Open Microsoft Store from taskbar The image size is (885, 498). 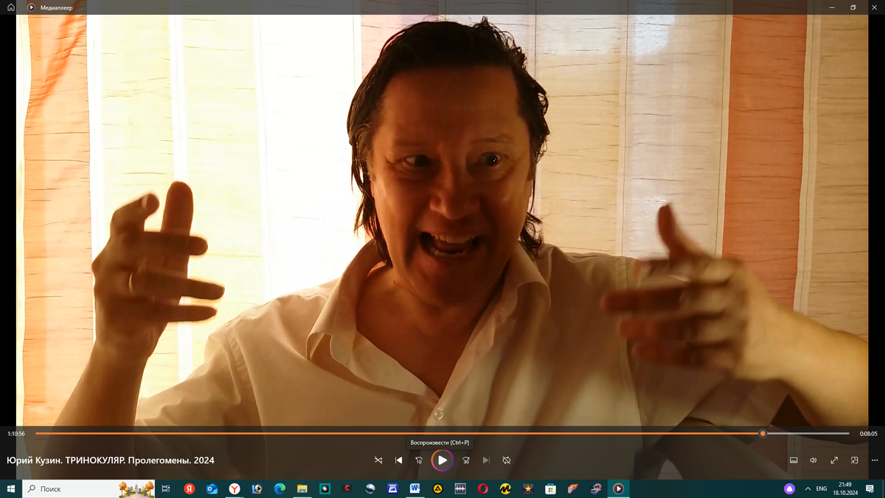[550, 488]
